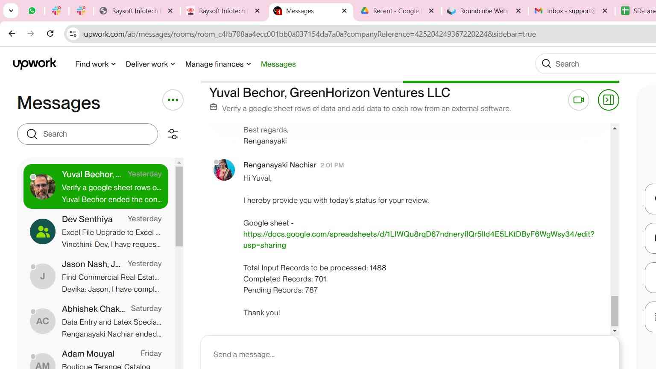Open the Messages nav link

coord(278,64)
